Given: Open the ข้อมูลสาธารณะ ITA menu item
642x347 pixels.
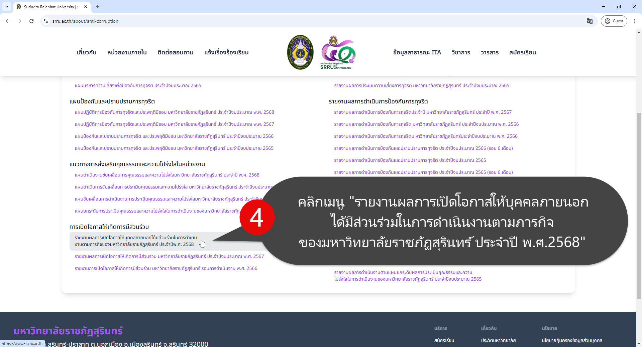Looking at the screenshot, I should (417, 52).
